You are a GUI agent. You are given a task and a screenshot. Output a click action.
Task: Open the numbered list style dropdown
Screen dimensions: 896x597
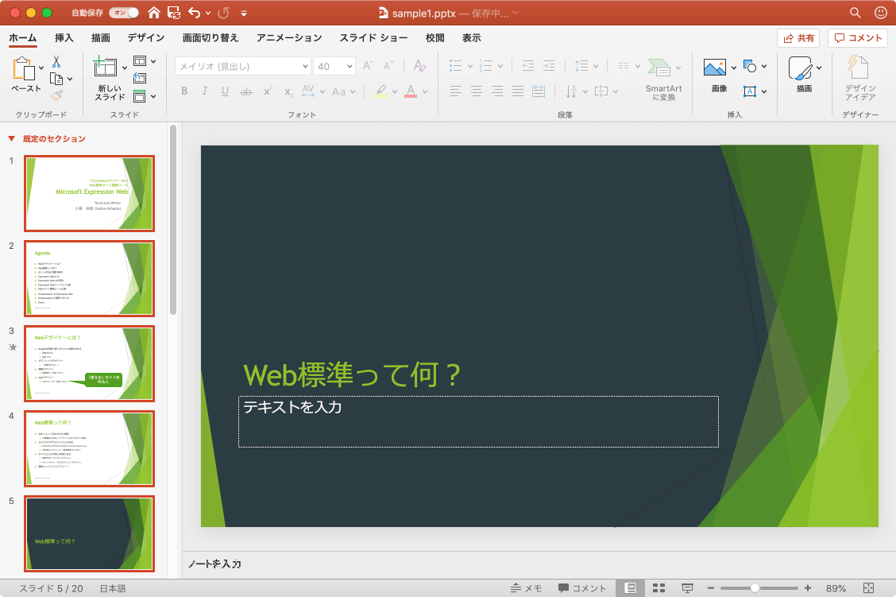click(500, 66)
